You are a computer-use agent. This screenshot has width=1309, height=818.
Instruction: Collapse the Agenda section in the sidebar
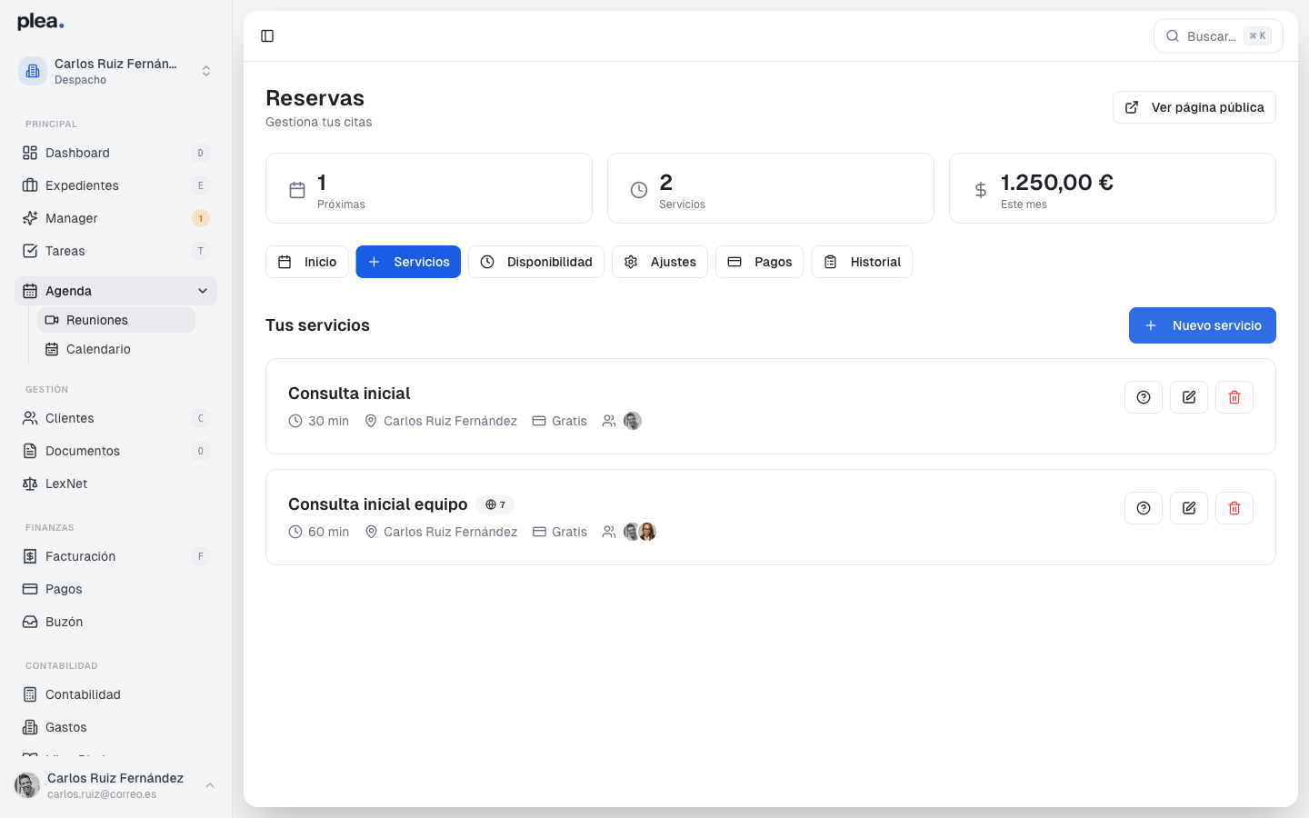coord(202,291)
